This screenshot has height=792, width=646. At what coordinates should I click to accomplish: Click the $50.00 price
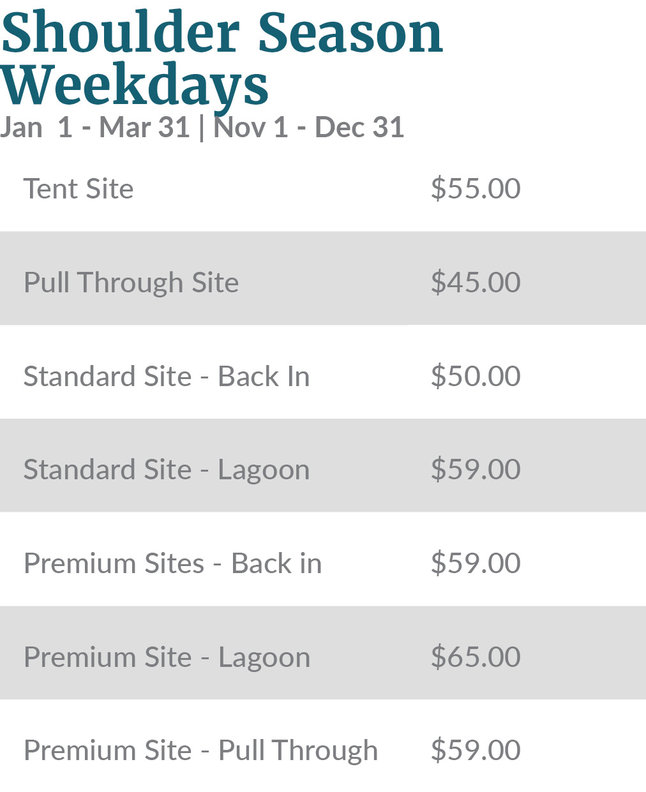point(476,376)
